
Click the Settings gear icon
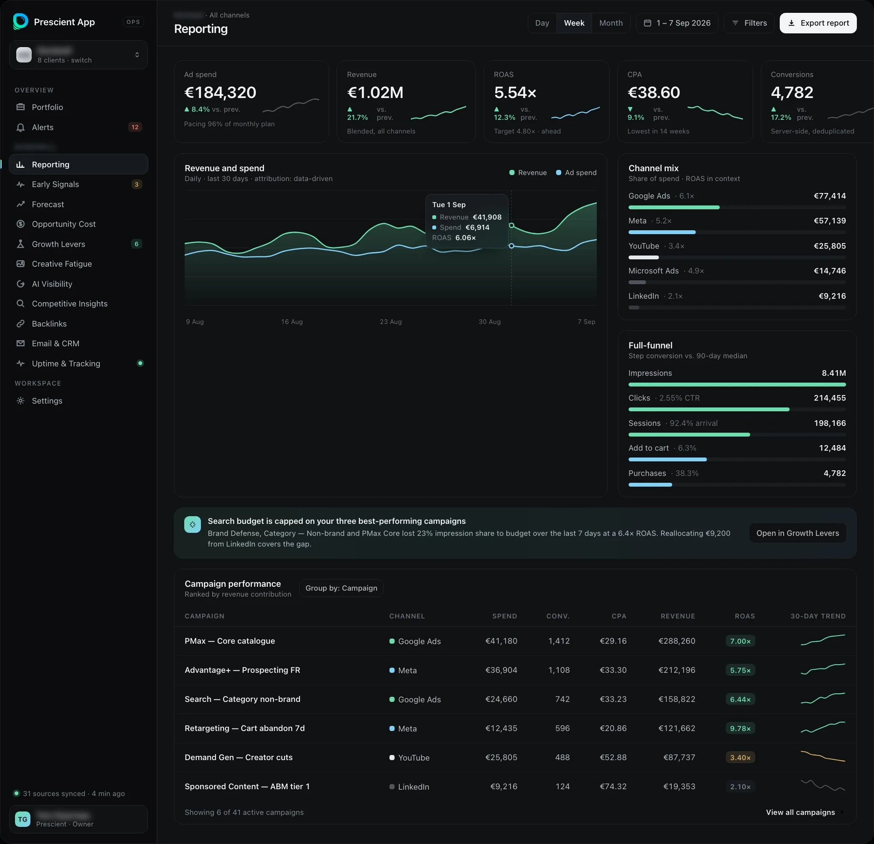point(21,401)
